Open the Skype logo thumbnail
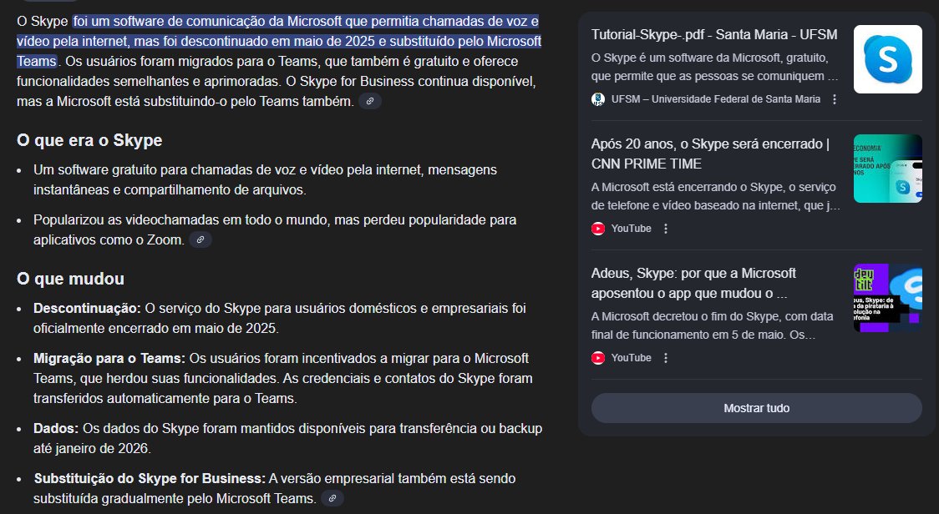Screen dimensions: 939x514 [887, 59]
